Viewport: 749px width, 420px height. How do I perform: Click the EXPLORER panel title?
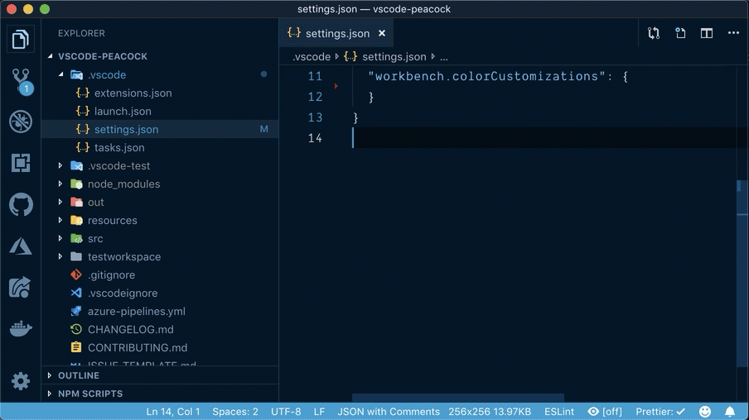81,33
